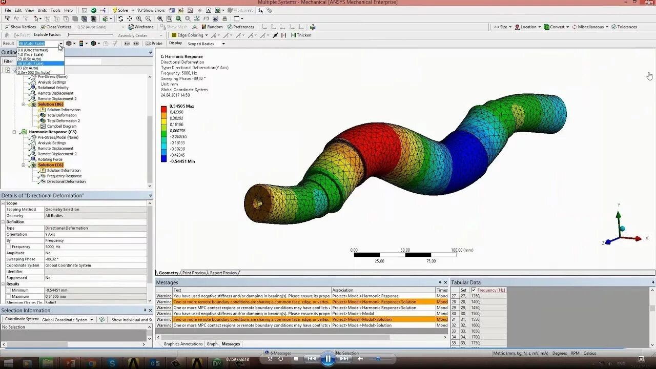Click the Probe tool button

154,44
